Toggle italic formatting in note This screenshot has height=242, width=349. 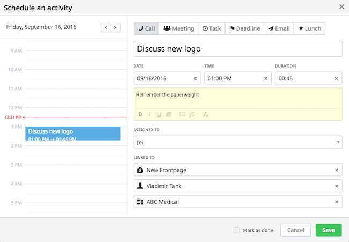(x=150, y=114)
